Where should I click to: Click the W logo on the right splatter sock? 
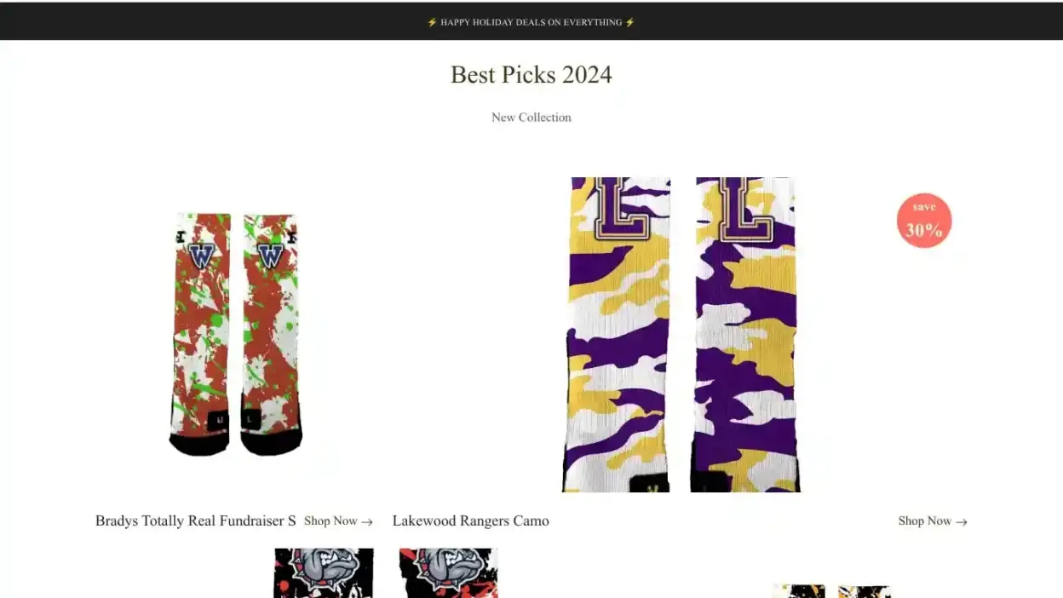[270, 254]
